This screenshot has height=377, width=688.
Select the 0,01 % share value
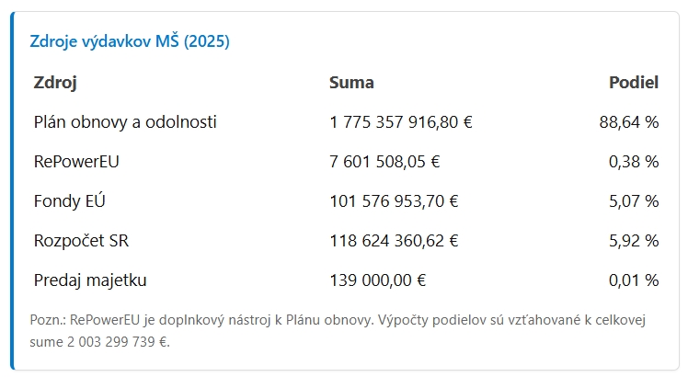click(x=633, y=280)
